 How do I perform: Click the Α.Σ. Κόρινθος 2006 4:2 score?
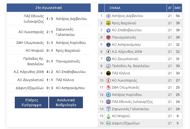tap(50, 72)
